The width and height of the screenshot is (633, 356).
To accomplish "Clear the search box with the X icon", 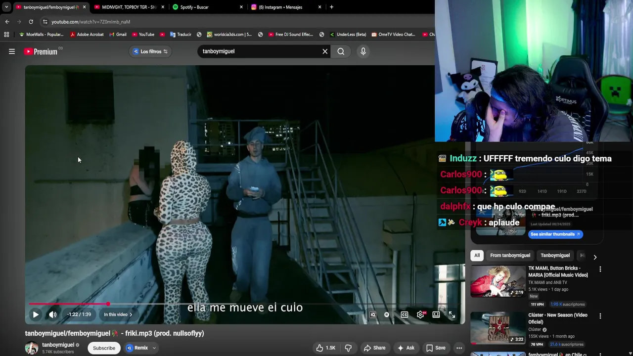I will pos(325,51).
